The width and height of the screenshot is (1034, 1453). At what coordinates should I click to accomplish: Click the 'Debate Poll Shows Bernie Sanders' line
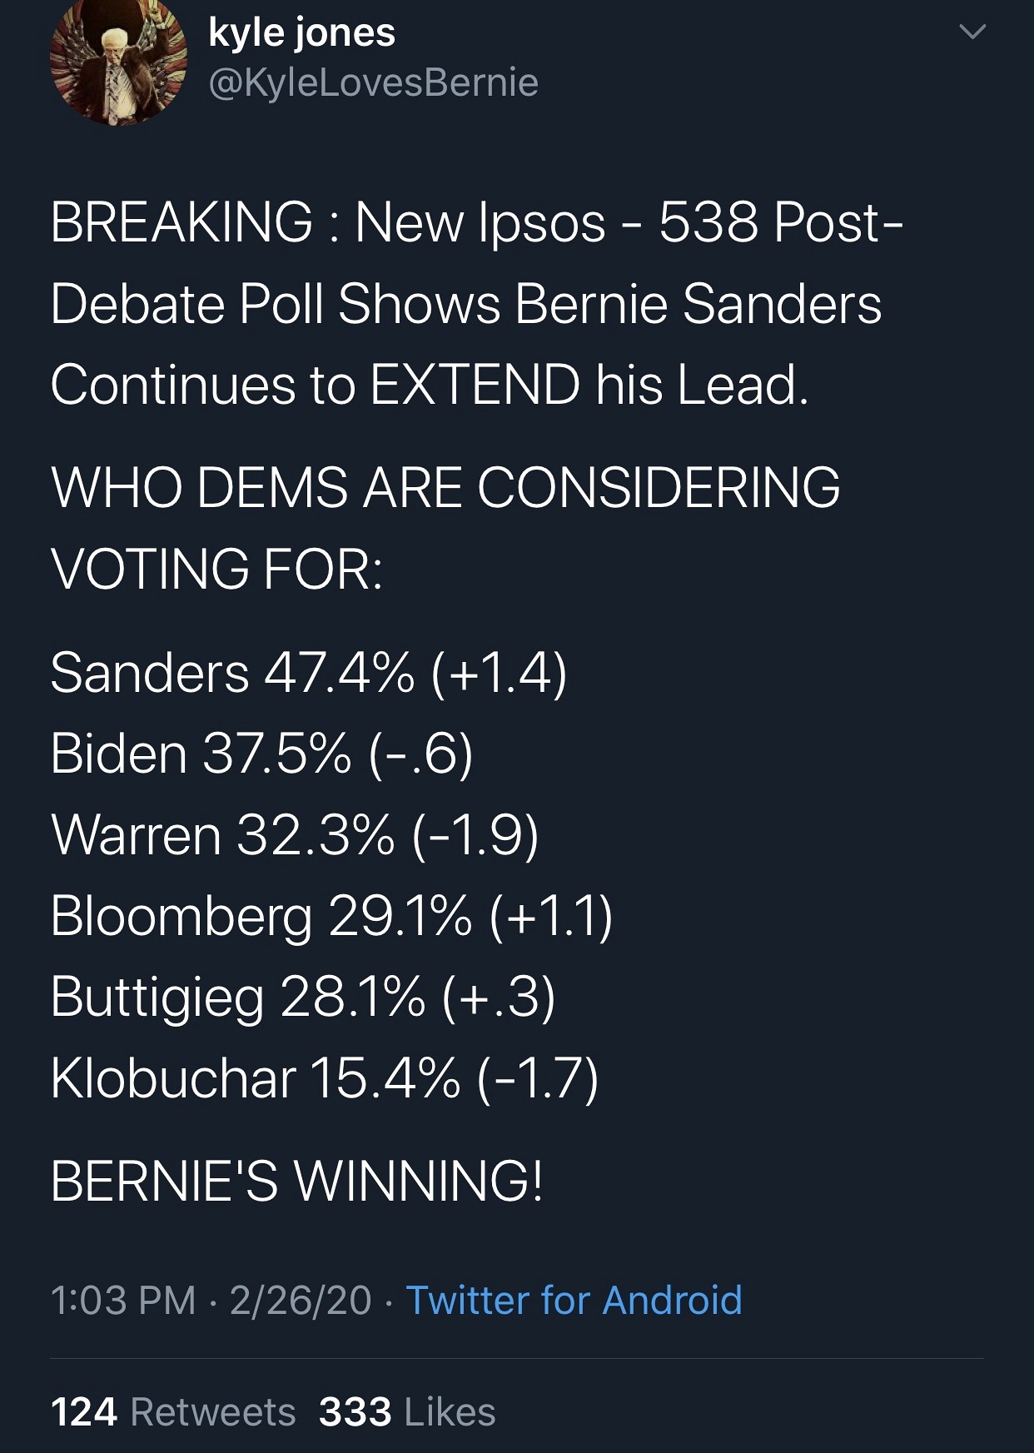point(465,304)
